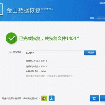Screen dimensions: 105x105
Task: Click the gray note about failed files
Action: (x=50, y=76)
